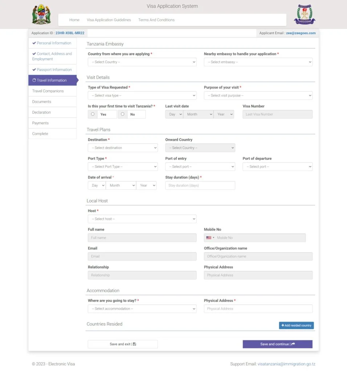347x372 pixels.
Task: Click checkmark icon beside Passport Information
Action: pos(34,70)
